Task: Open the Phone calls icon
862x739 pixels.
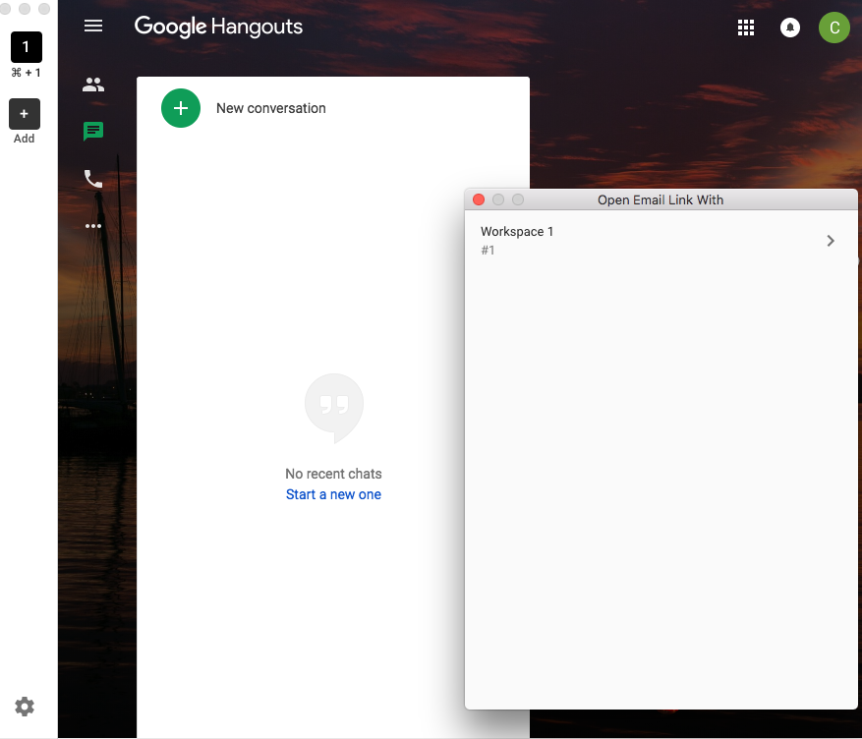Action: [93, 179]
